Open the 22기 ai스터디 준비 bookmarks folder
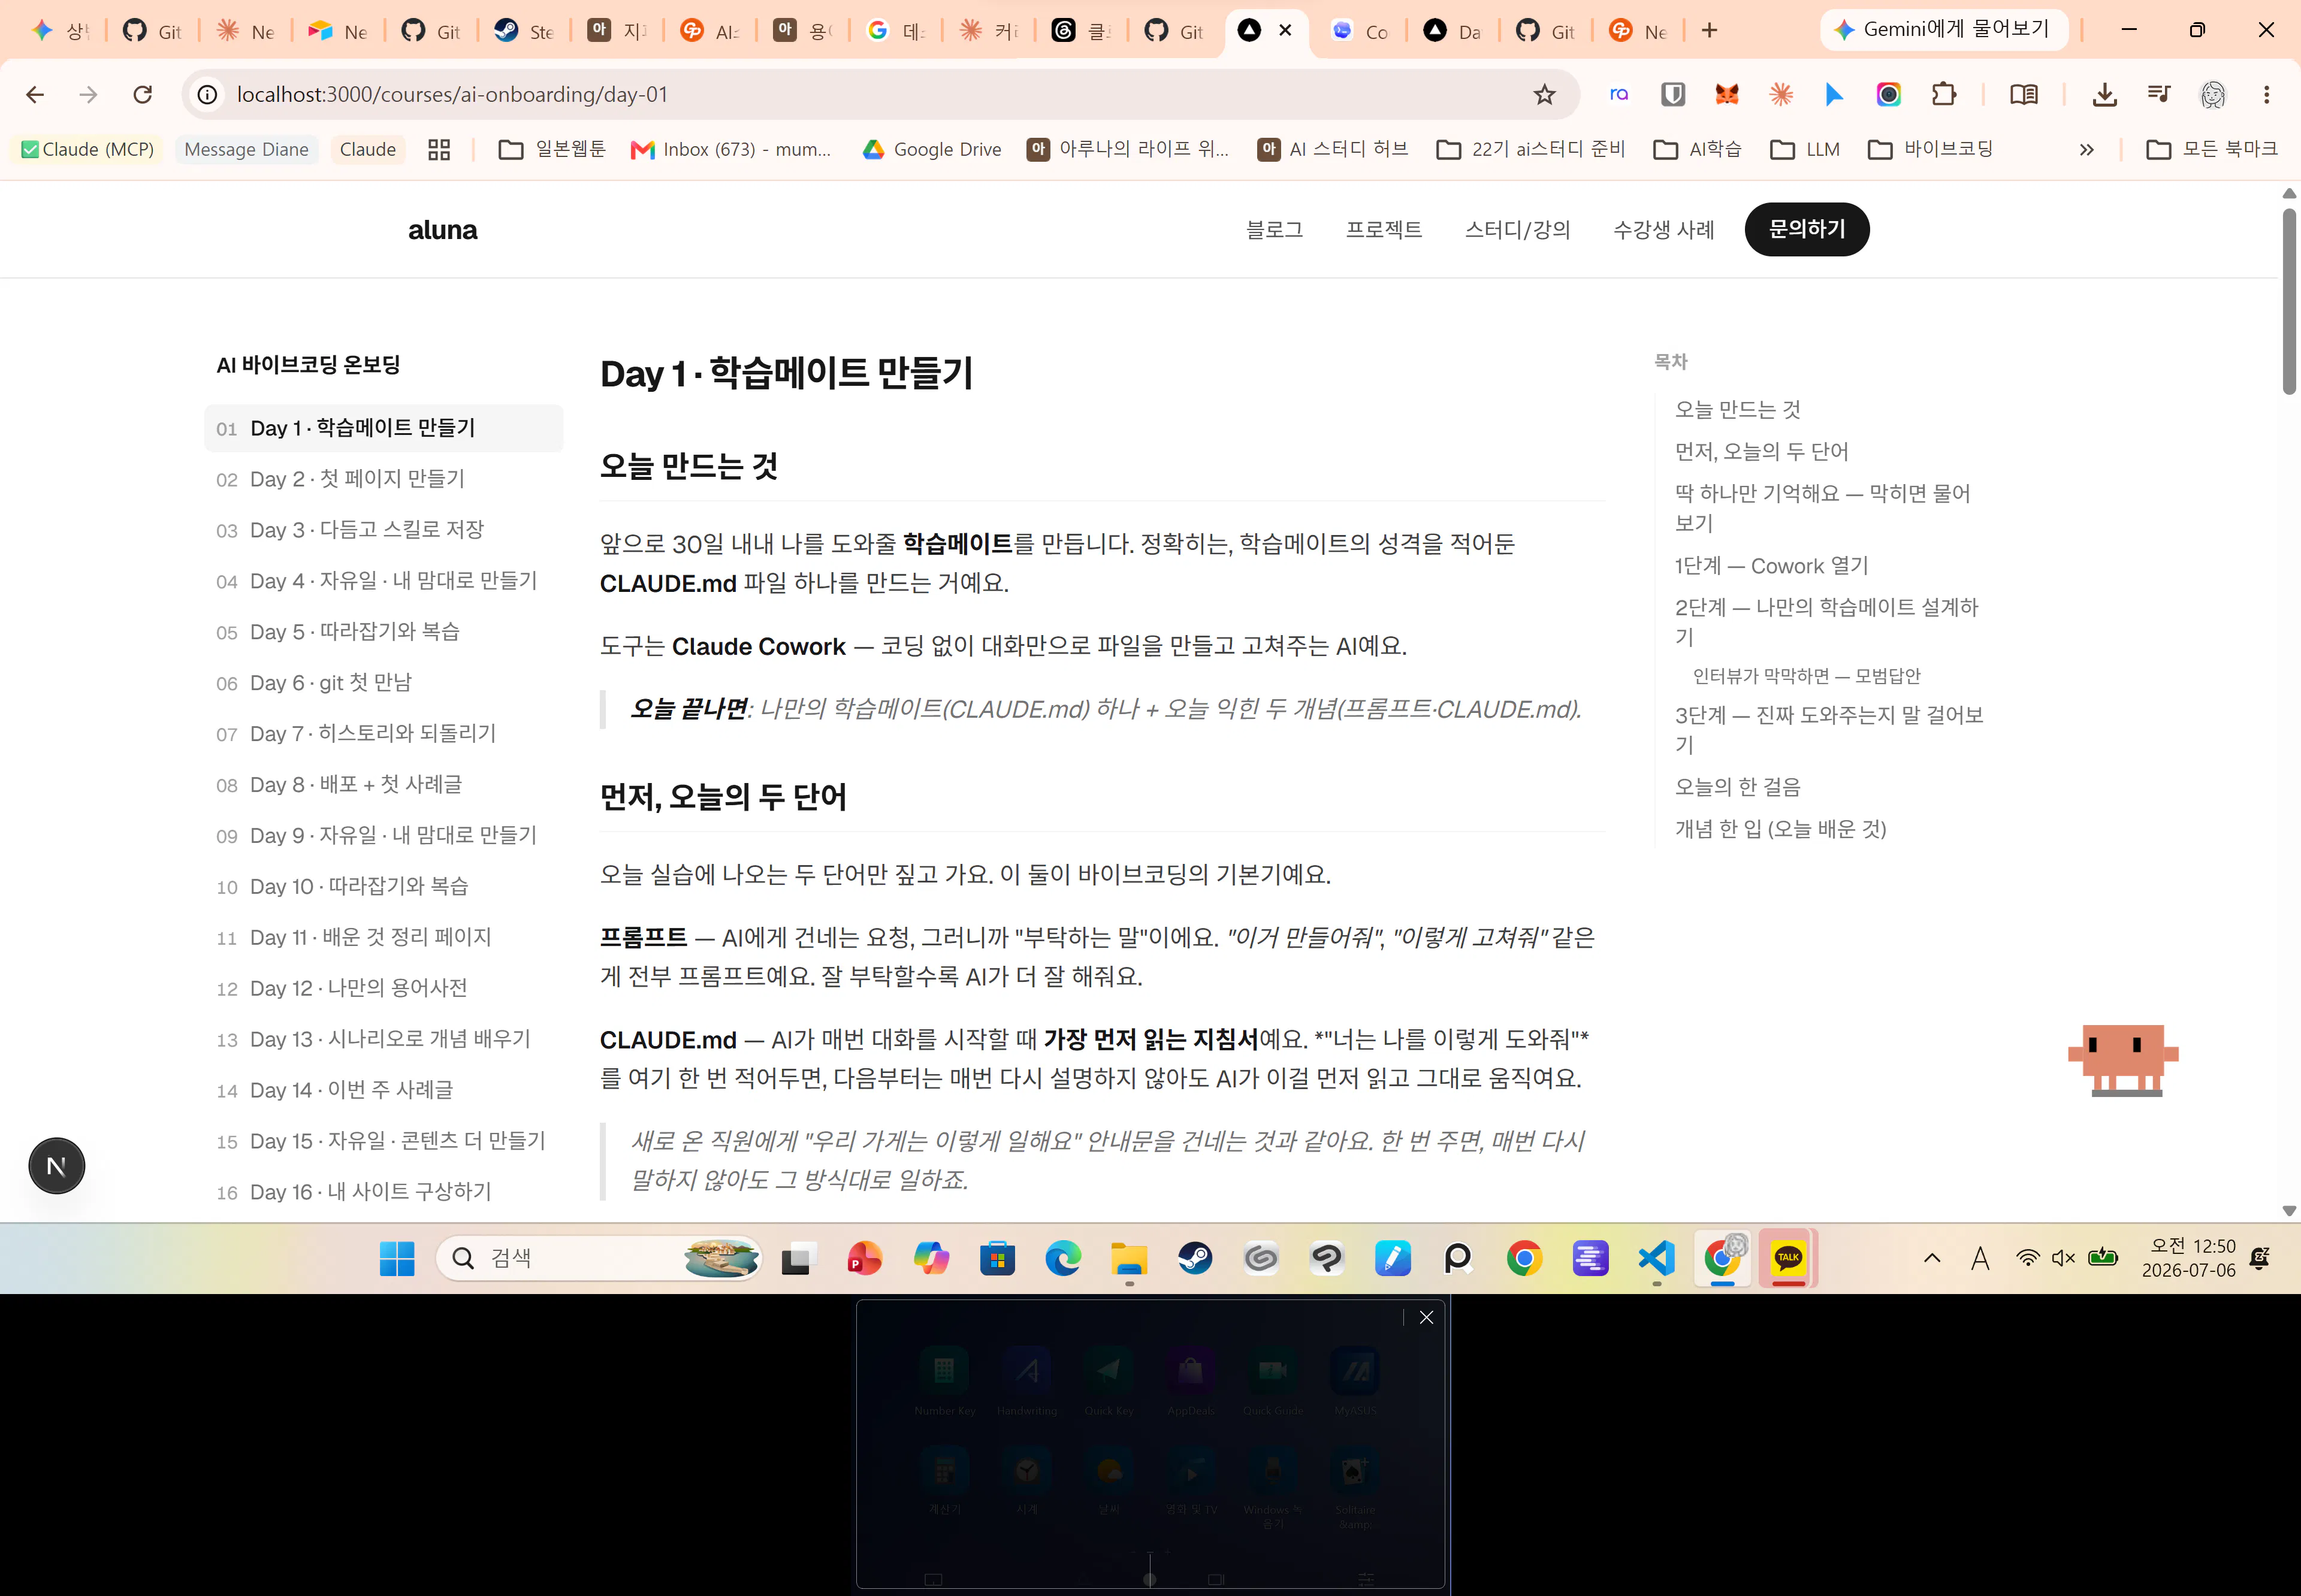 pos(1530,149)
